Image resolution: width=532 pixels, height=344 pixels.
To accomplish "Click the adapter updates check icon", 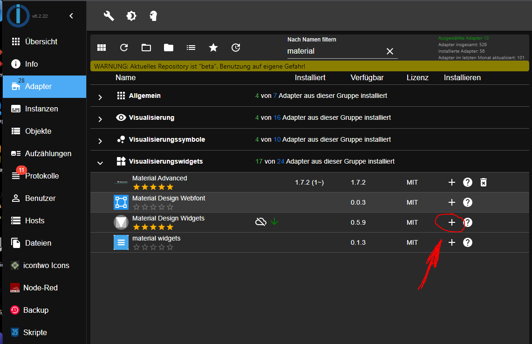I will (x=236, y=48).
